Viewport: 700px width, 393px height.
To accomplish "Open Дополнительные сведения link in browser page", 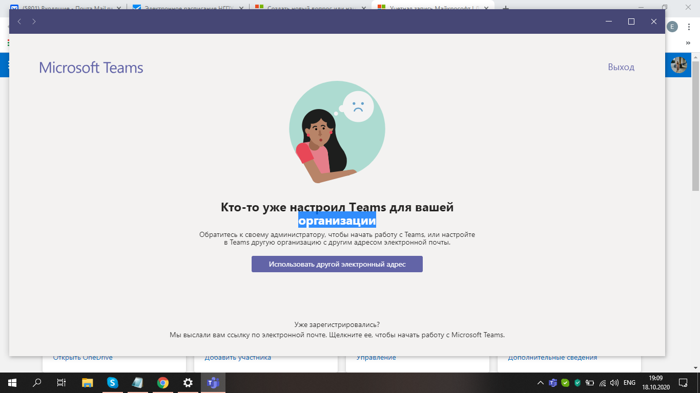I will pos(552,358).
